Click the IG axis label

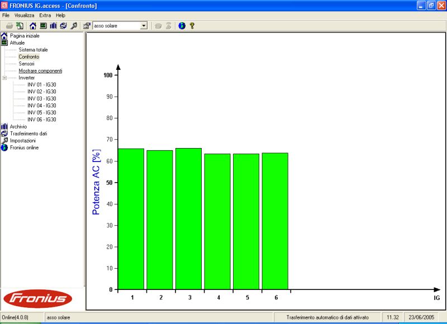pos(437,298)
